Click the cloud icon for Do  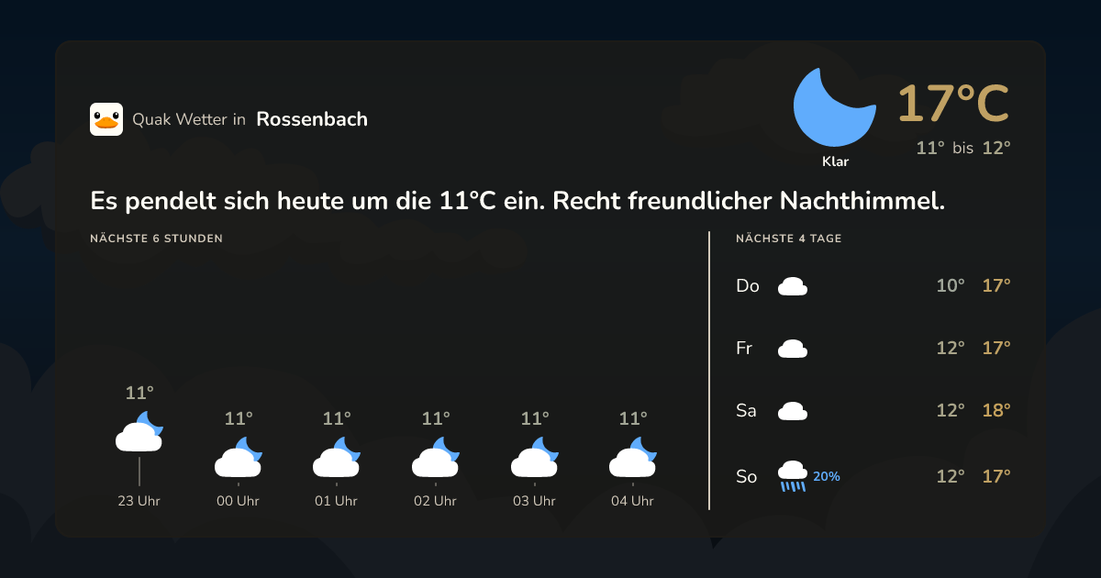(793, 286)
